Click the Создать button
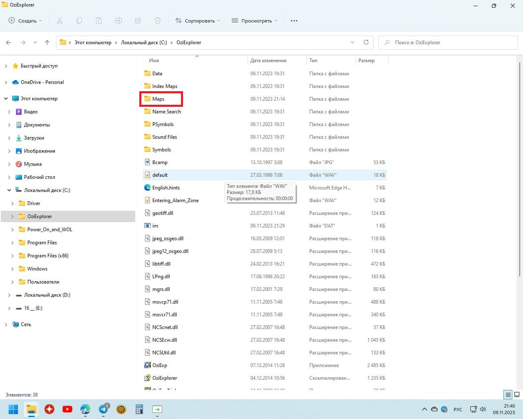523x419 pixels. [25, 20]
